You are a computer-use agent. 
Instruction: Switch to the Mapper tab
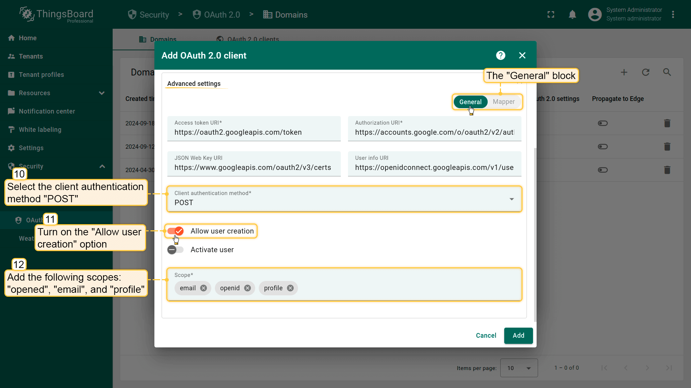pos(503,102)
